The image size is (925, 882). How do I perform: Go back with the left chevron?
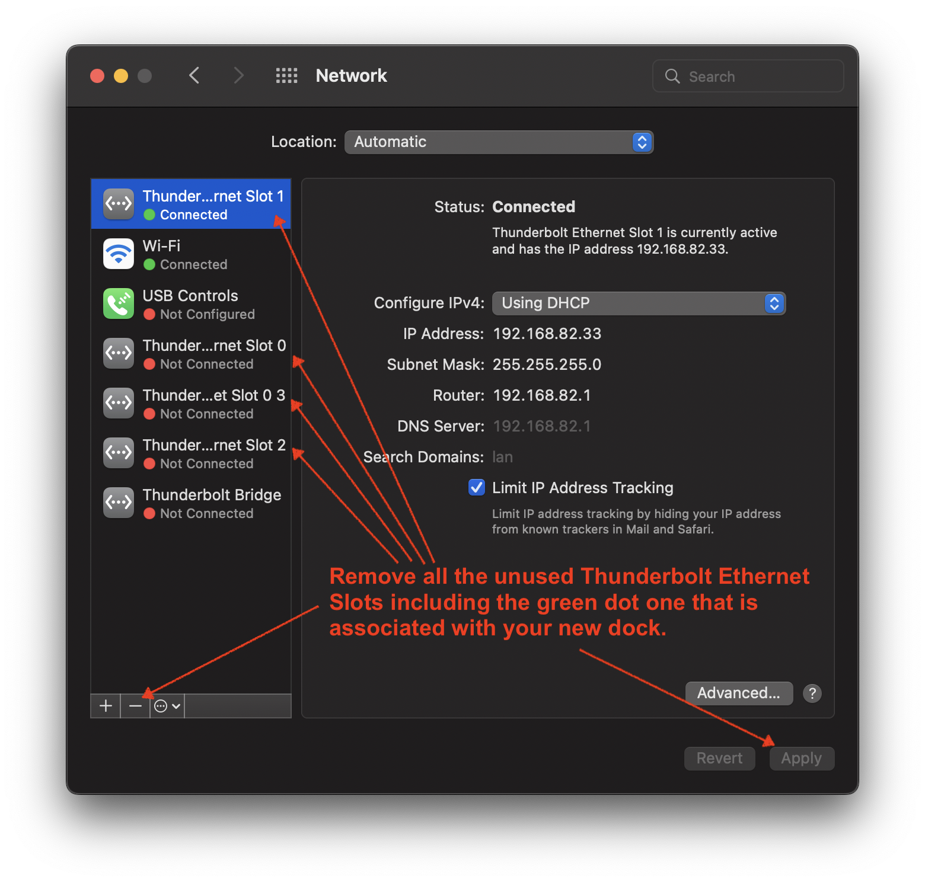click(194, 75)
